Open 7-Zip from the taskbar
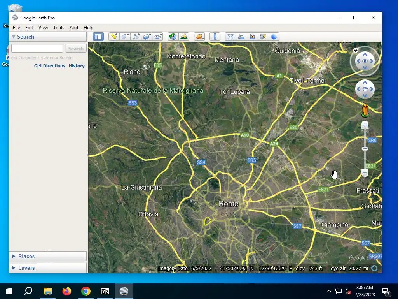This screenshot has width=398, height=299. pos(105,291)
